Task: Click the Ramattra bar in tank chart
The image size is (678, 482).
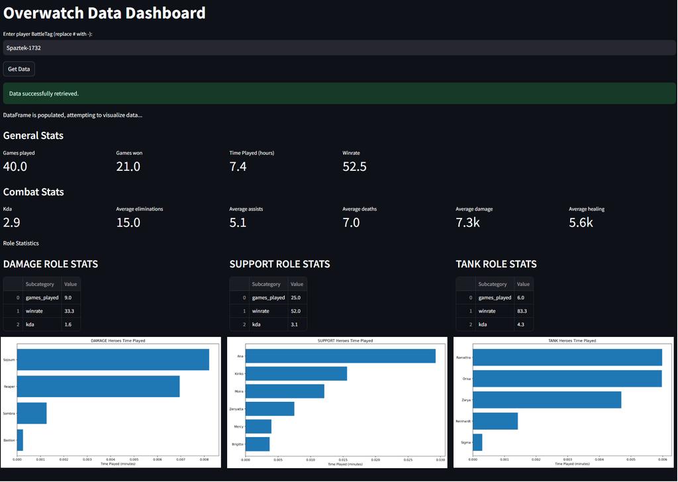Action: pos(567,358)
